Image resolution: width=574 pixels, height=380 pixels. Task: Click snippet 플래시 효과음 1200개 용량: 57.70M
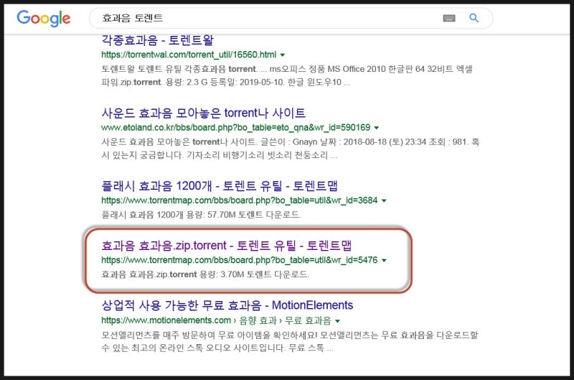201,215
